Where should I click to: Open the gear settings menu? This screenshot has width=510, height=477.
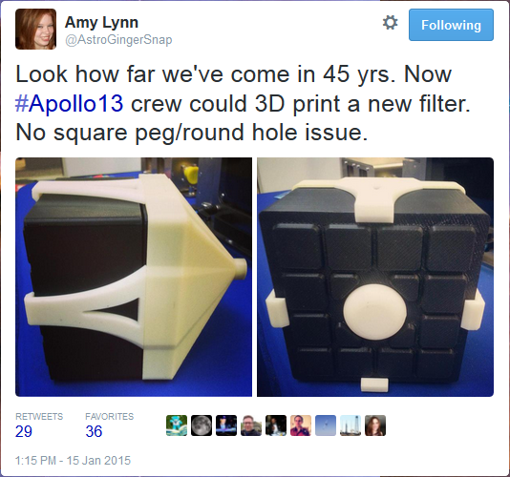coord(390,23)
